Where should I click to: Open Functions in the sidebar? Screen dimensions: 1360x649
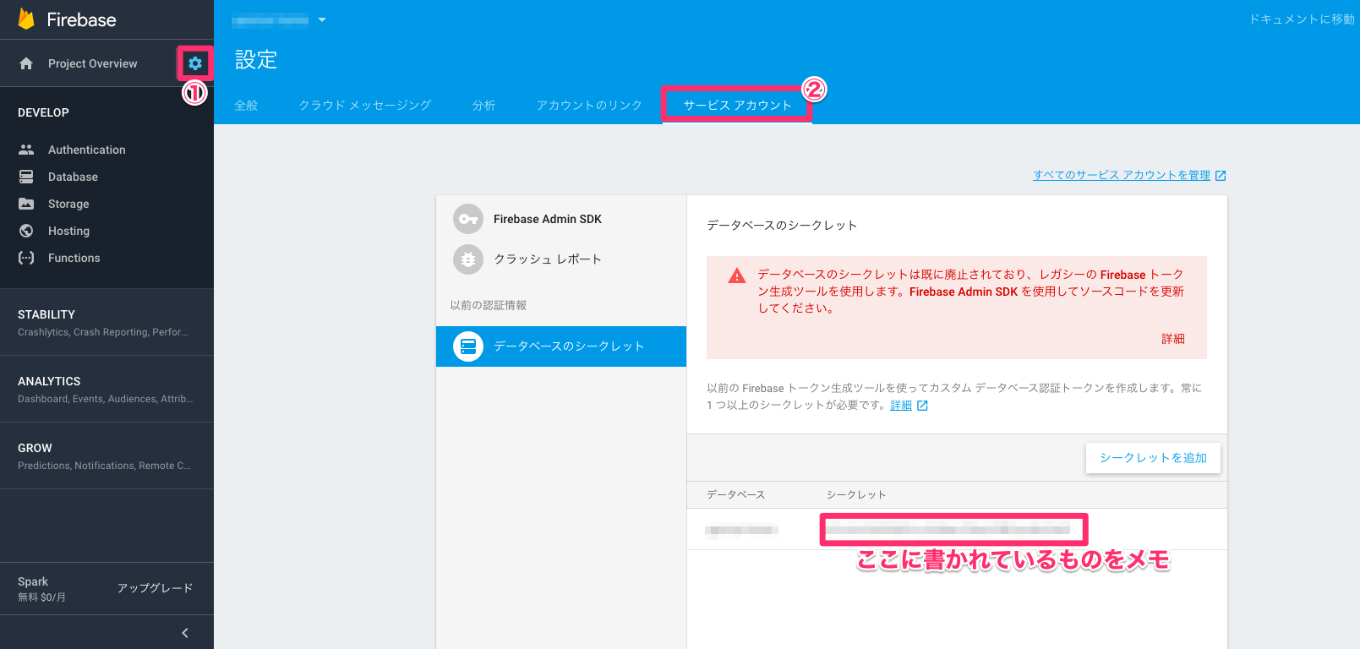[x=74, y=258]
